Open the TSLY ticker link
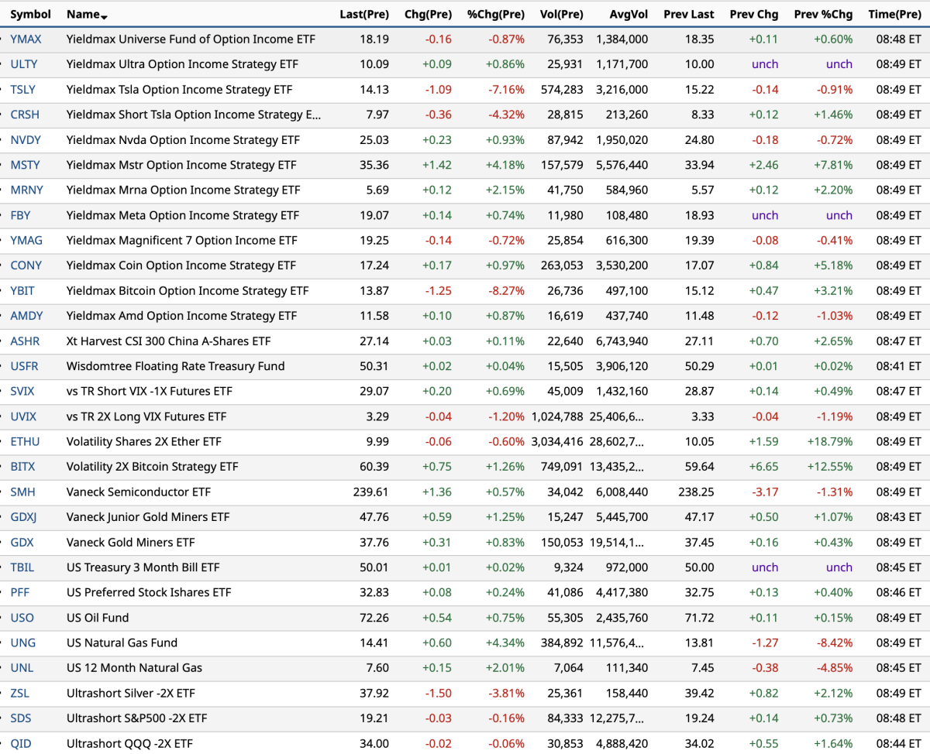Image resolution: width=930 pixels, height=754 pixels. tap(23, 89)
